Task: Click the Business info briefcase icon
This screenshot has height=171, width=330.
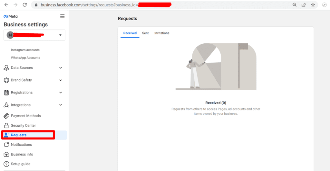Action: pos(6,154)
